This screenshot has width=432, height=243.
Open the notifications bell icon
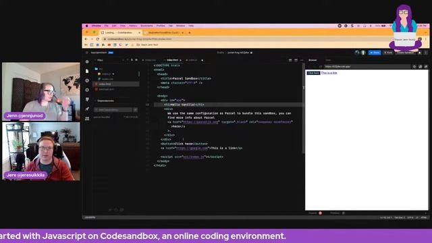tap(420, 53)
